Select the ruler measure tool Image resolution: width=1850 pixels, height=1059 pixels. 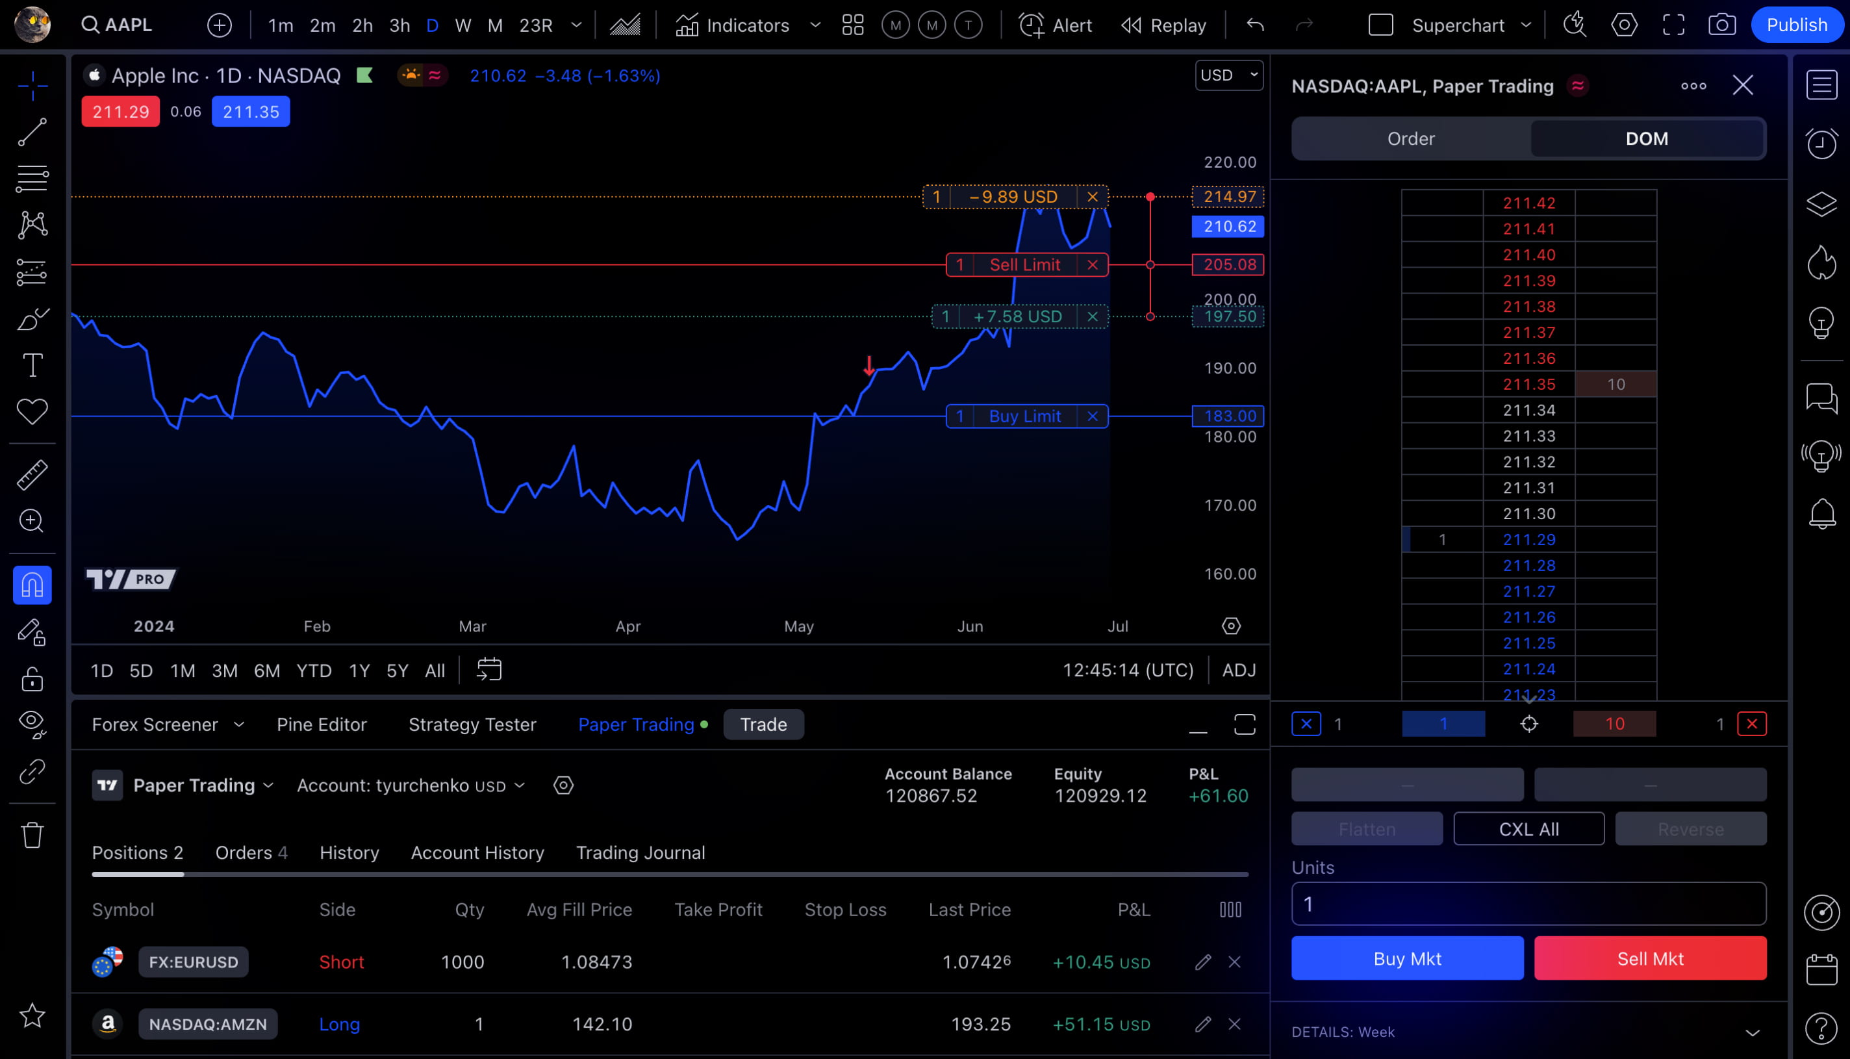32,474
